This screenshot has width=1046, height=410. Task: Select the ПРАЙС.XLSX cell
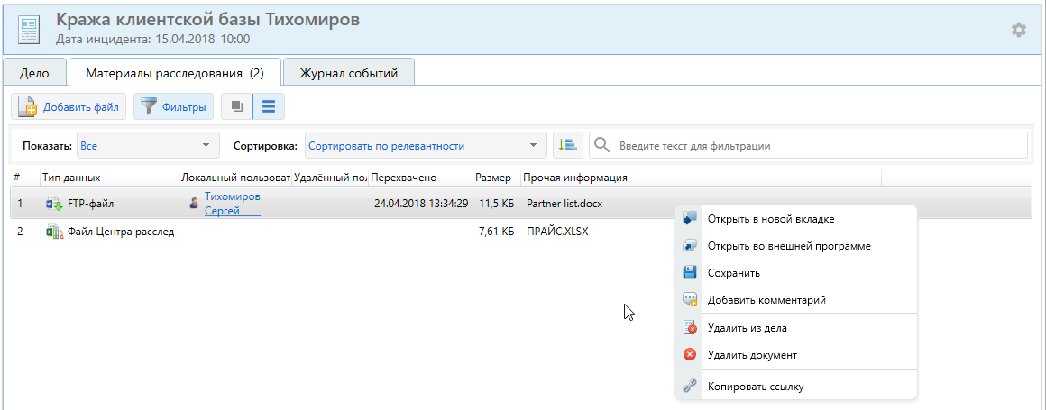557,232
